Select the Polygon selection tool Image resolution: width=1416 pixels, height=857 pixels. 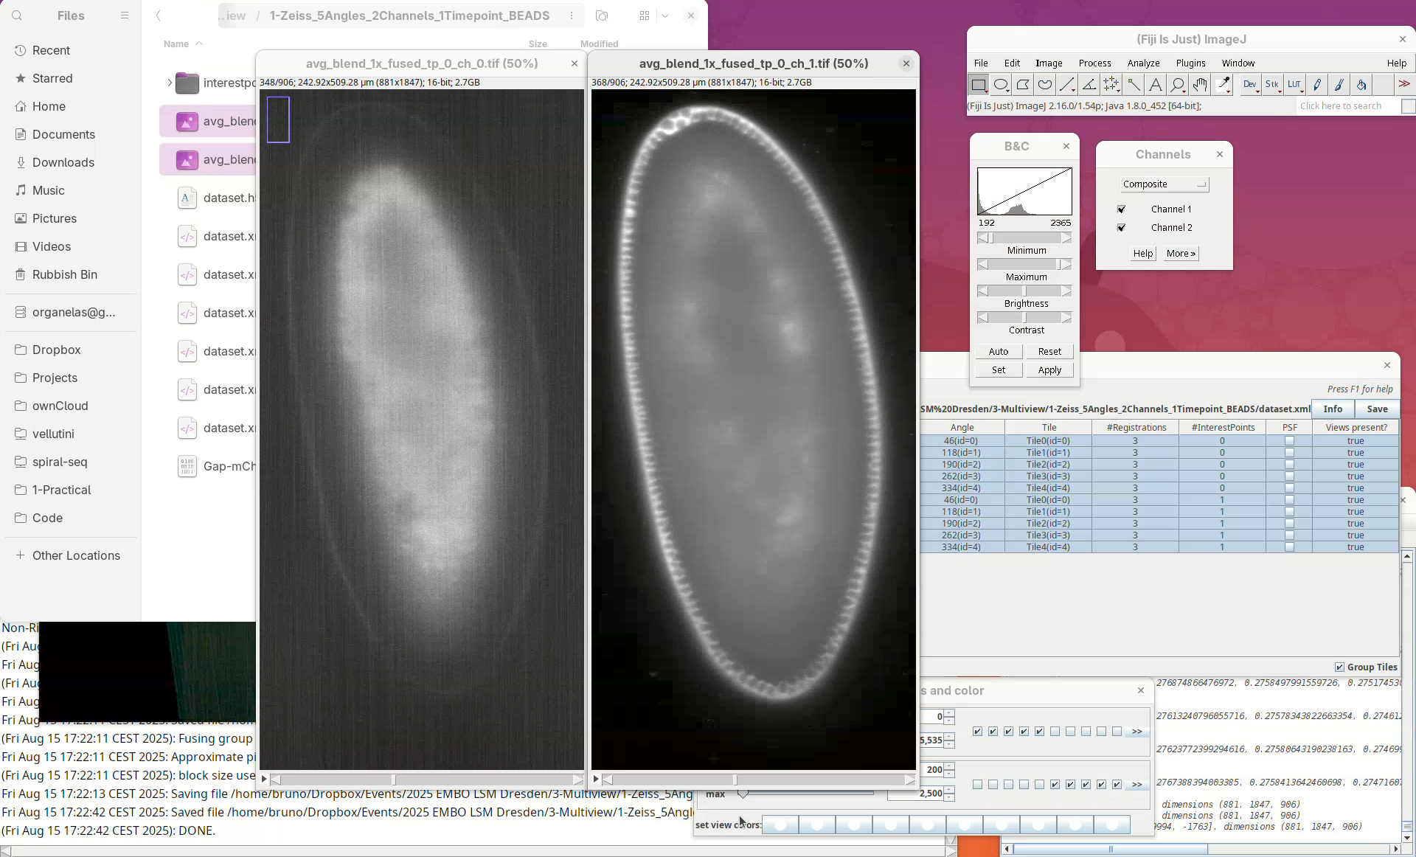1023,85
